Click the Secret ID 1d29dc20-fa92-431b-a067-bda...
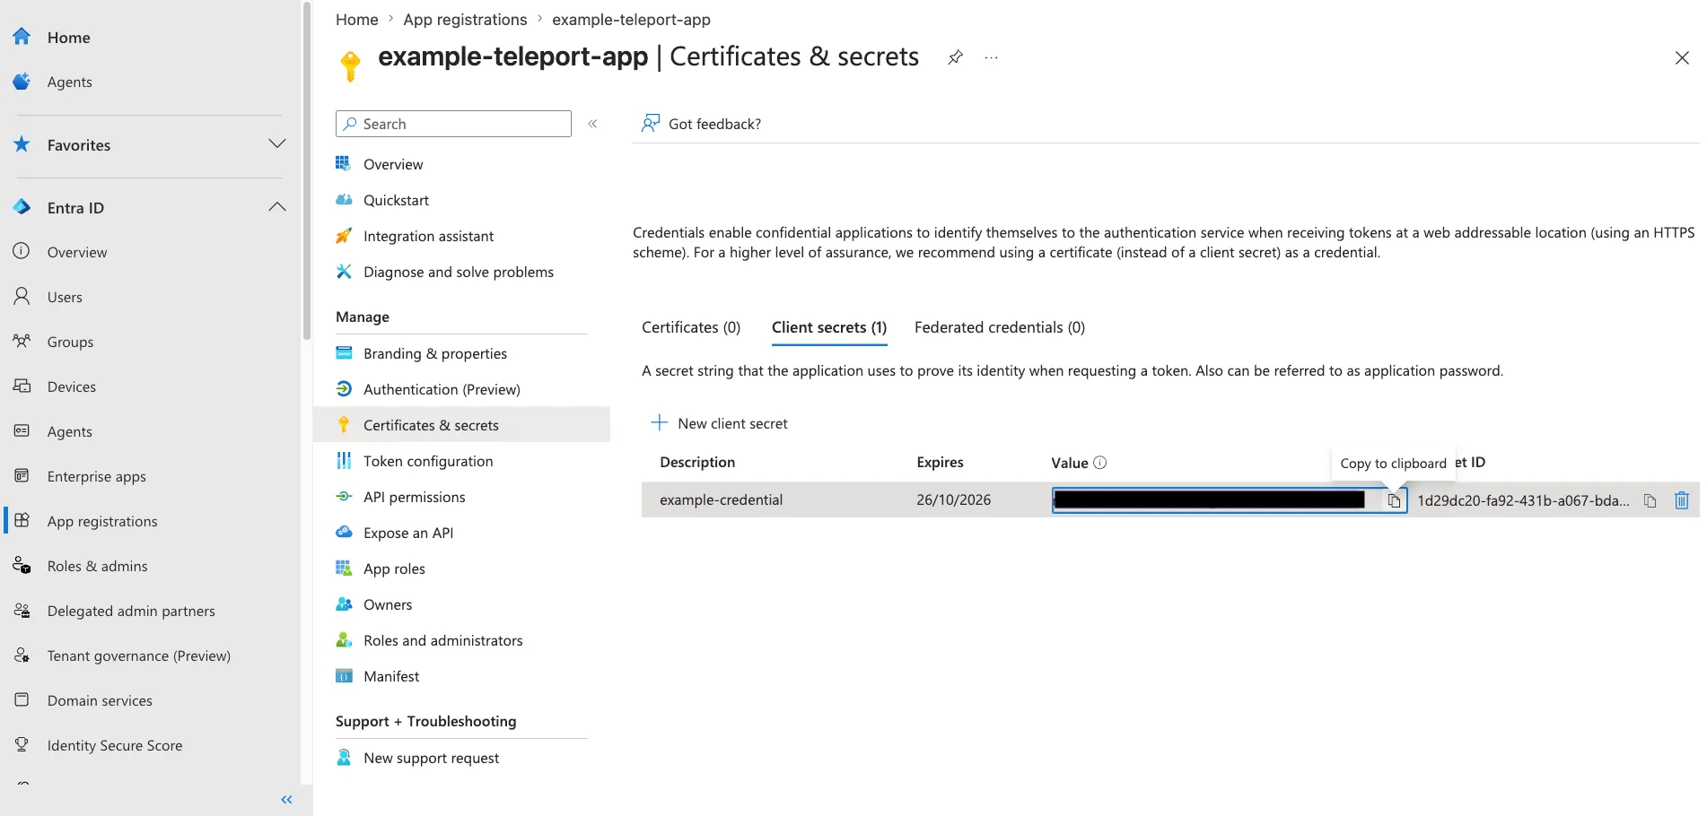Viewport: 1707px width, 816px height. pos(1523,500)
